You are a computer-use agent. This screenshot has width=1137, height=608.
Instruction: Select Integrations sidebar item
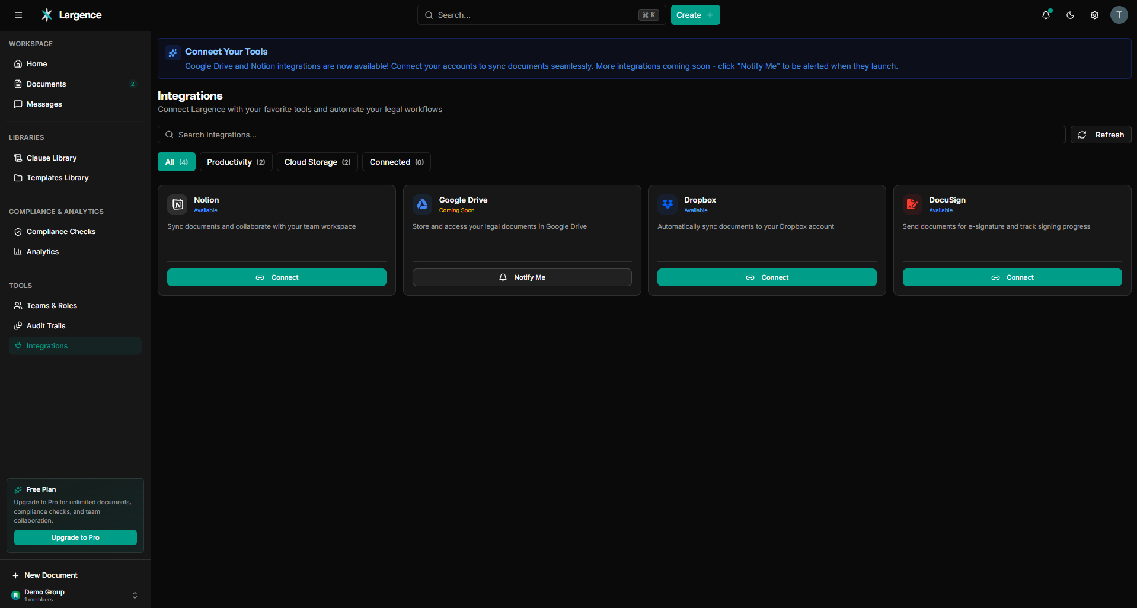pyautogui.click(x=75, y=346)
